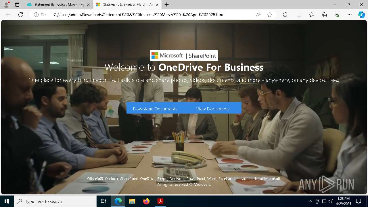
Task: Open the Copilot sidebar
Action: point(361,15)
